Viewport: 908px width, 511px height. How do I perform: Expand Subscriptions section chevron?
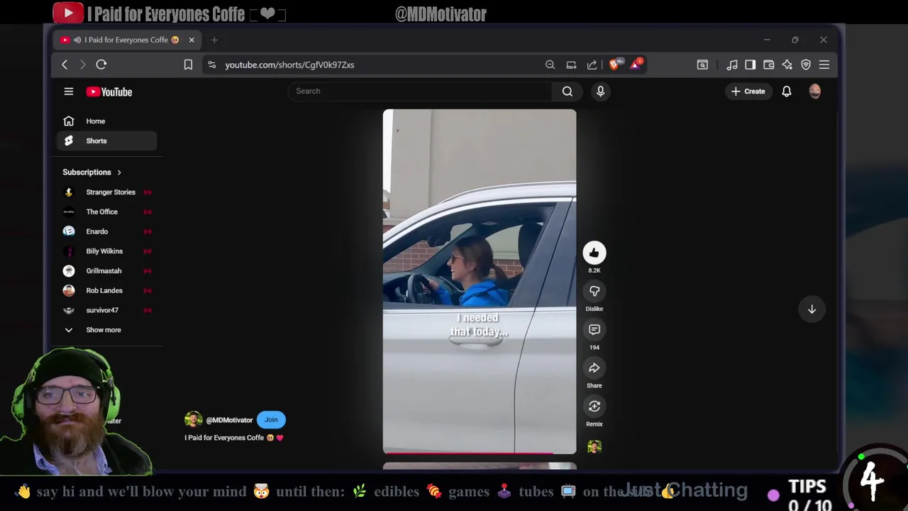pyautogui.click(x=119, y=172)
